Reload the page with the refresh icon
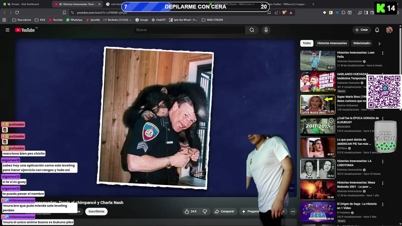Image resolution: width=402 pixels, height=226 pixels. 17,13
